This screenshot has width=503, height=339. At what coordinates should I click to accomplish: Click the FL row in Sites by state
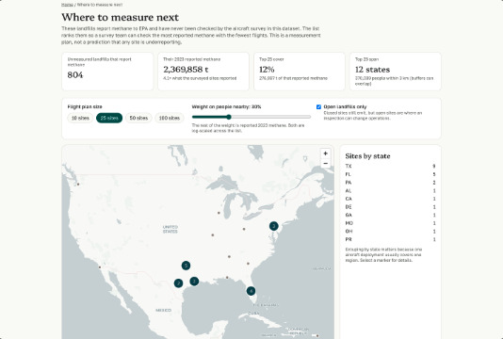tap(390, 174)
